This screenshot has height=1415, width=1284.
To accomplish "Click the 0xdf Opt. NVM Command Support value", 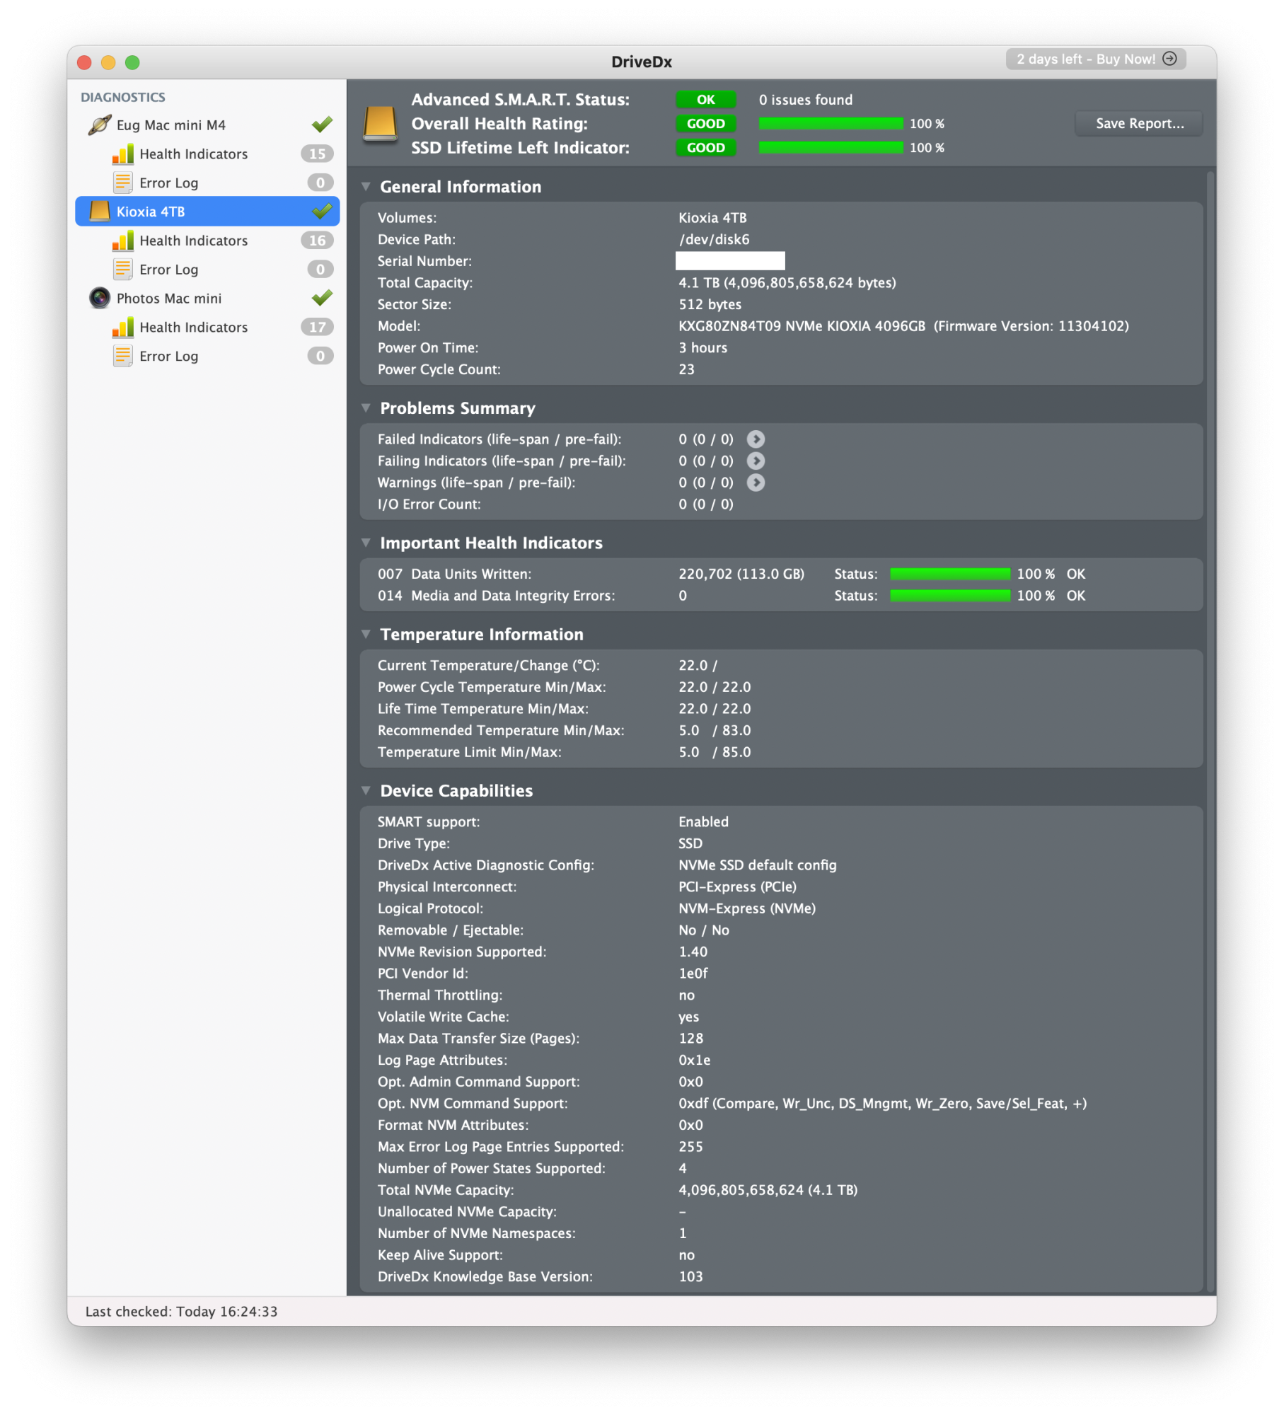I will (882, 1104).
